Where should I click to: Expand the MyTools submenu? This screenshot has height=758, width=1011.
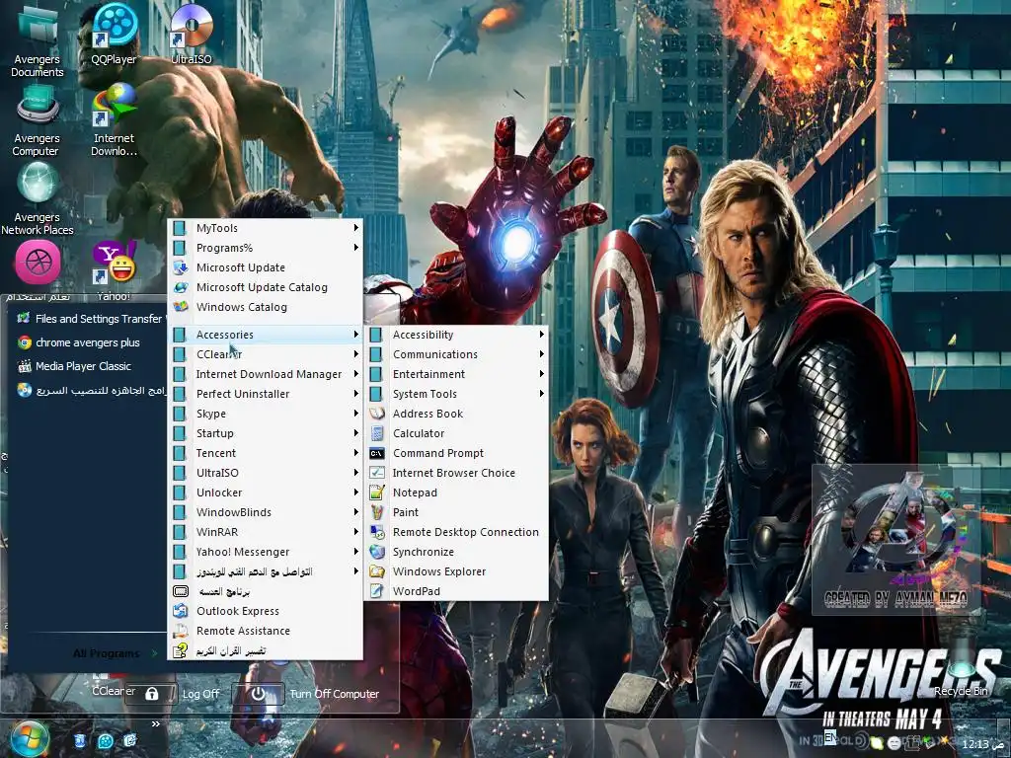(x=266, y=228)
